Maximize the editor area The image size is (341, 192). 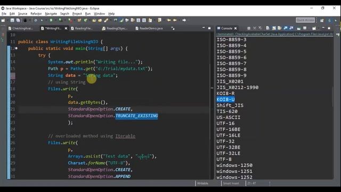pos(209,28)
